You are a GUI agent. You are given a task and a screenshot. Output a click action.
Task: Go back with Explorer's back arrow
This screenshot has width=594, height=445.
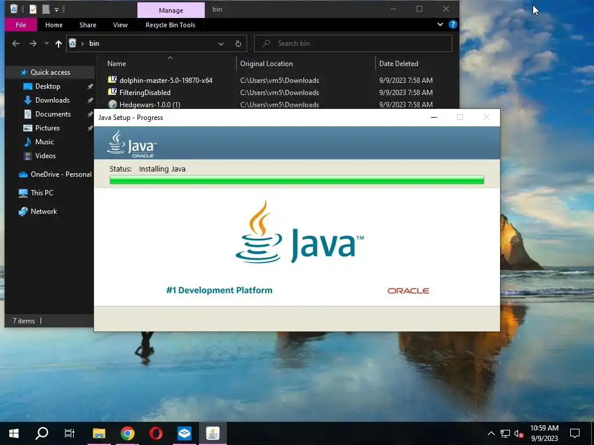pyautogui.click(x=16, y=43)
